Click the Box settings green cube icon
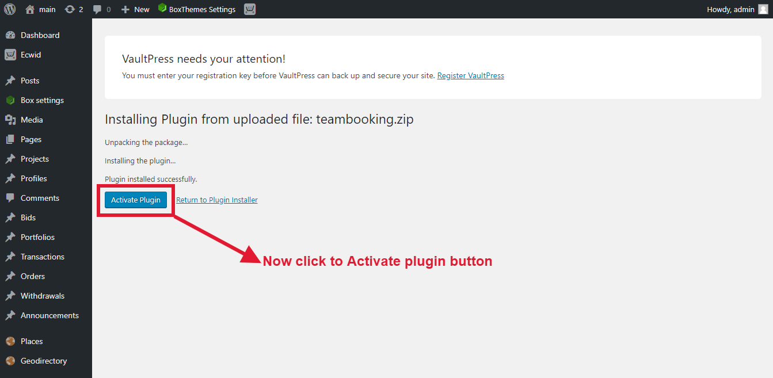773x378 pixels. click(10, 100)
